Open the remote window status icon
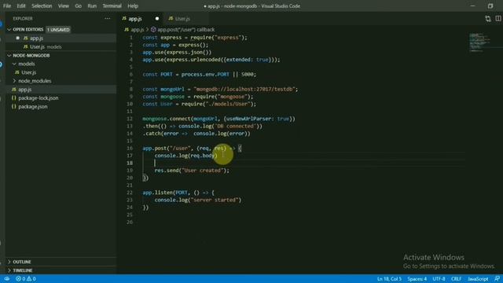The width and height of the screenshot is (503, 283). pos(7,279)
